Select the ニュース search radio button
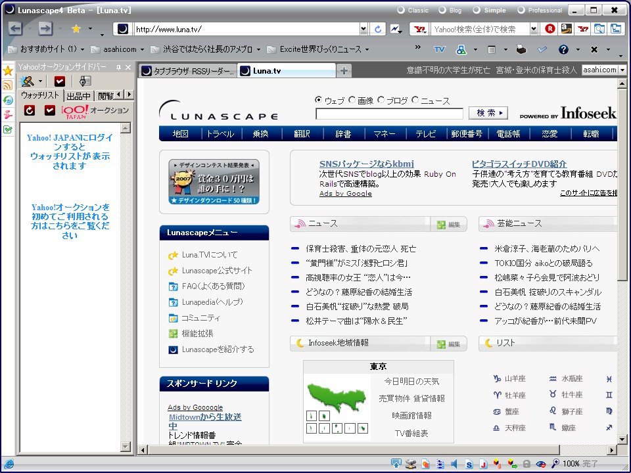 [x=415, y=100]
